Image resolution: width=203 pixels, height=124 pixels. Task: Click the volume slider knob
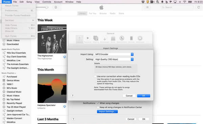pyautogui.click(x=47, y=7)
